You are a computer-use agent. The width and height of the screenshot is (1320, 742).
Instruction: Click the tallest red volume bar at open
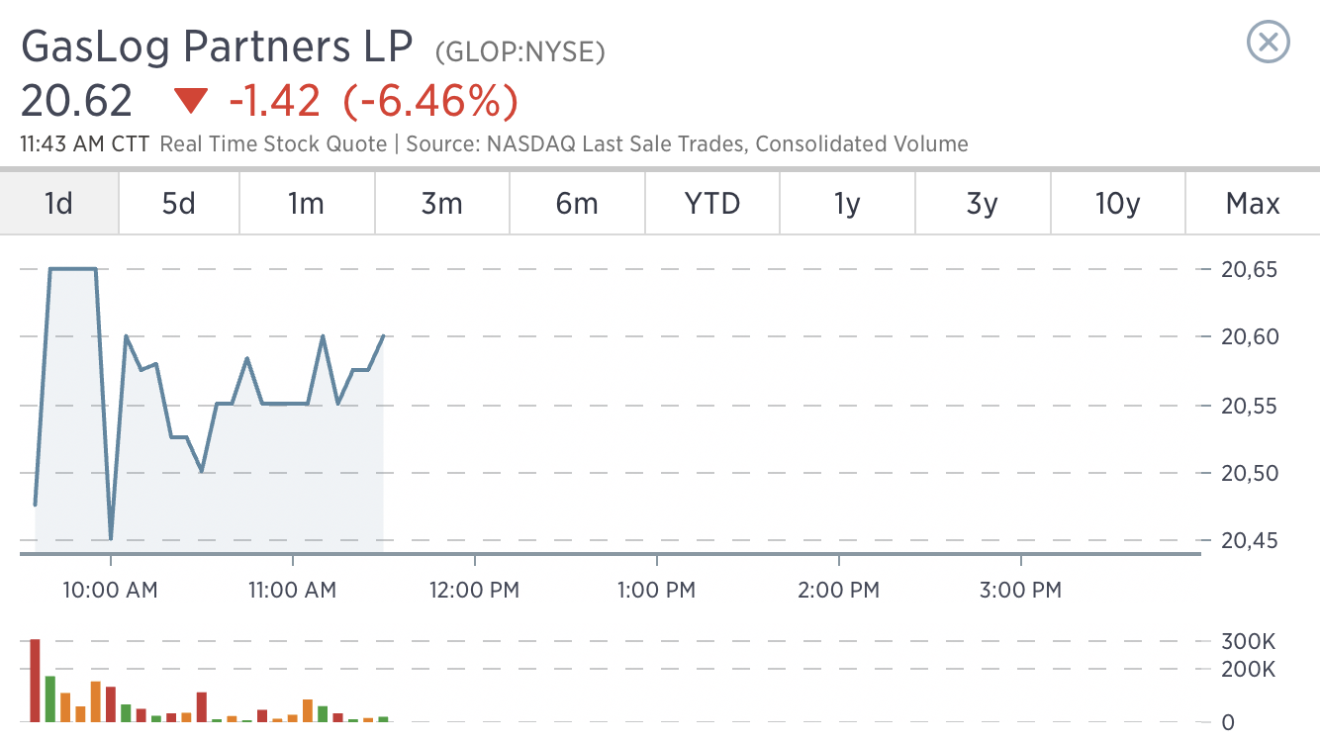36,681
